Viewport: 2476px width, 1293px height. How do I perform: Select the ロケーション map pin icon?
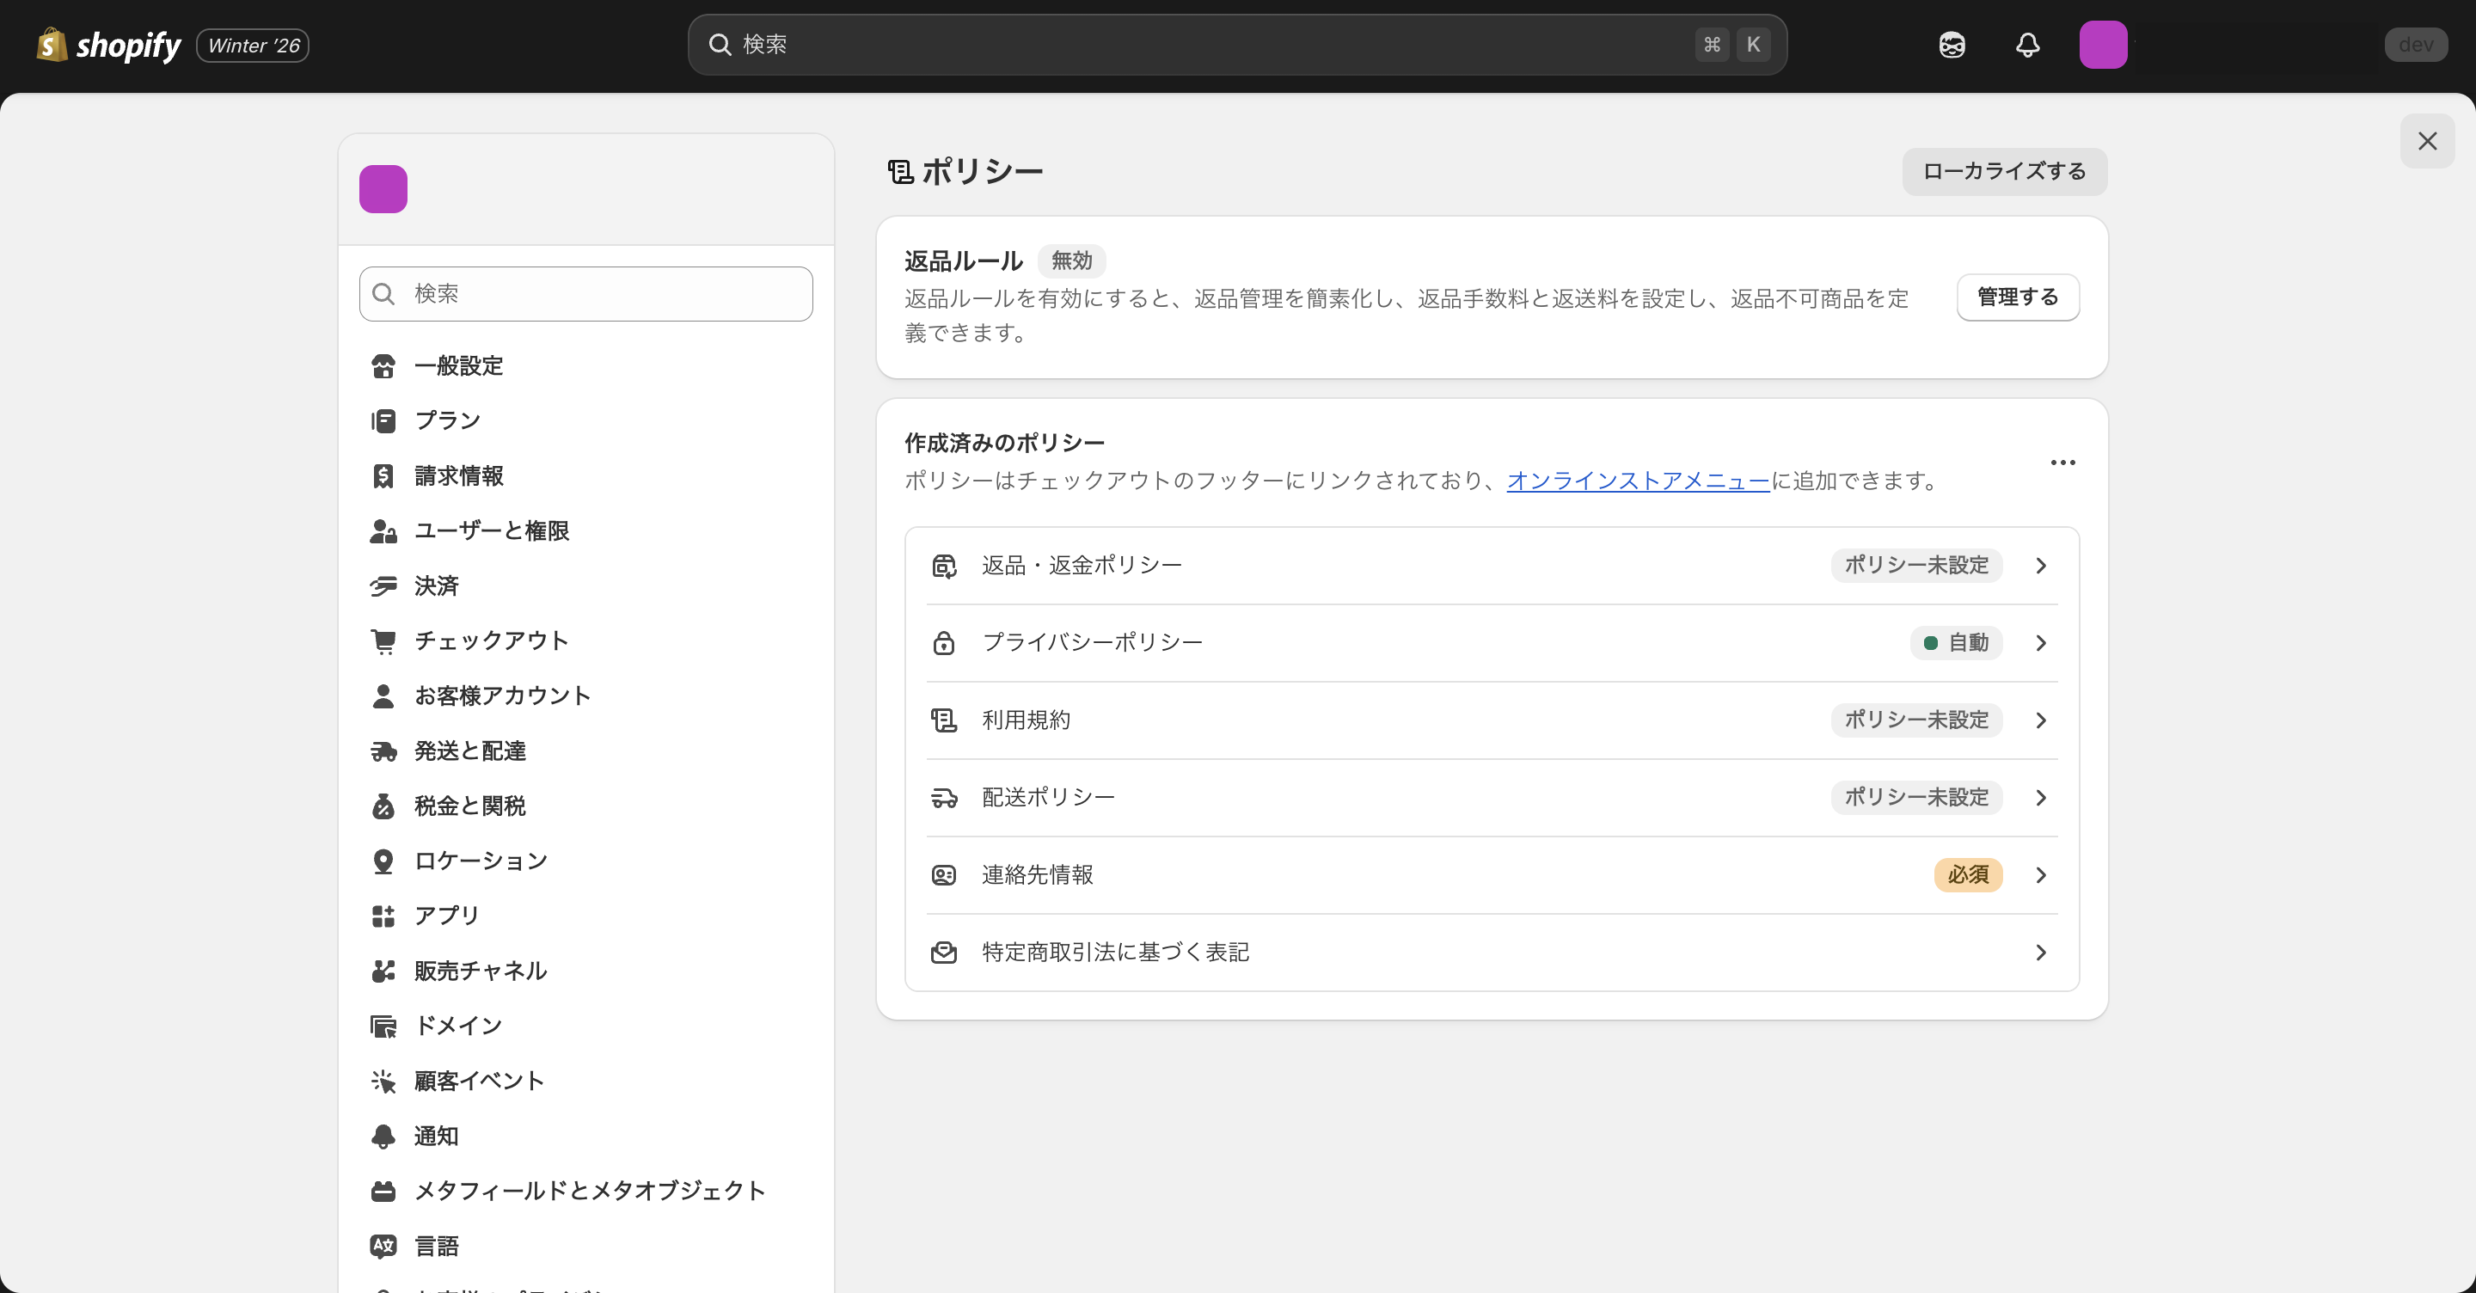click(x=383, y=861)
